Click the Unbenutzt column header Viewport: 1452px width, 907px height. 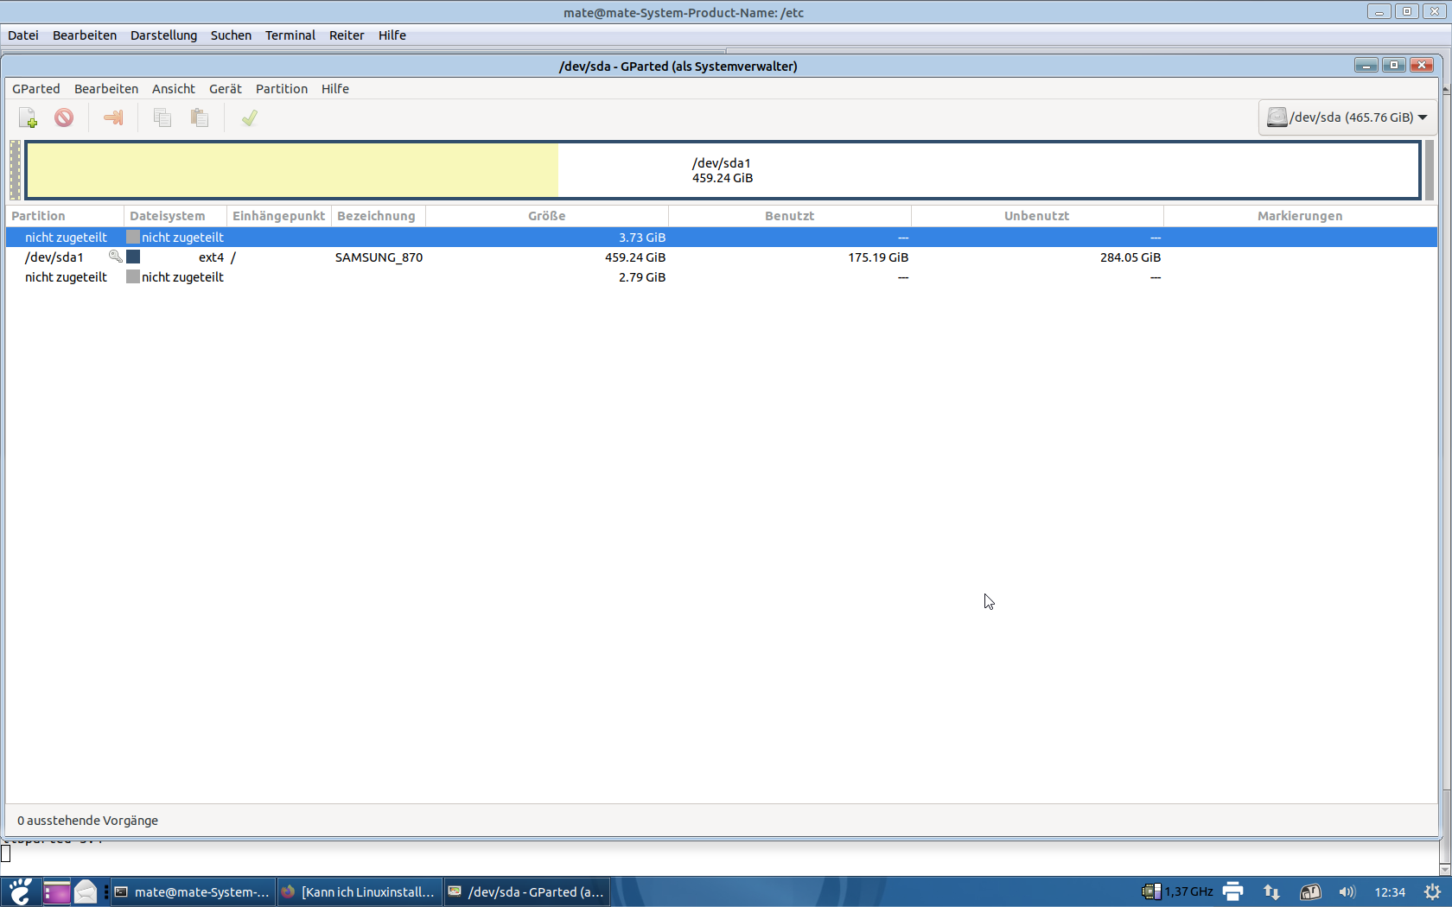tap(1037, 216)
